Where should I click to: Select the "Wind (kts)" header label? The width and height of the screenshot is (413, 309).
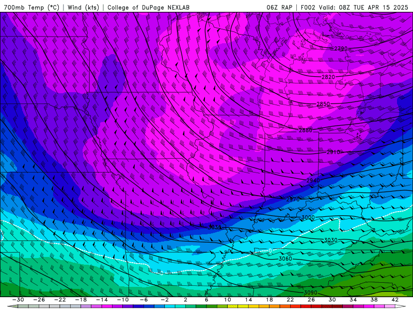point(83,7)
